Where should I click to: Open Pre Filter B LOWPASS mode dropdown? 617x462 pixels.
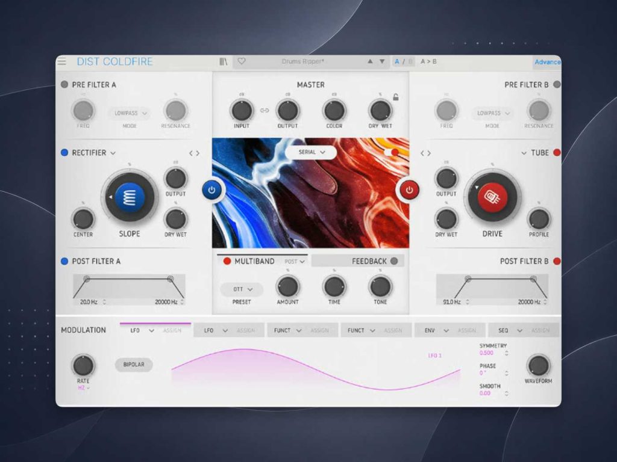click(x=492, y=113)
